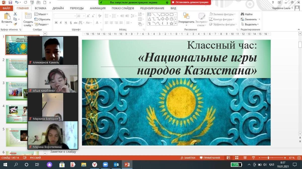Click the Save icon in quick access toolbar

click(10, 3)
